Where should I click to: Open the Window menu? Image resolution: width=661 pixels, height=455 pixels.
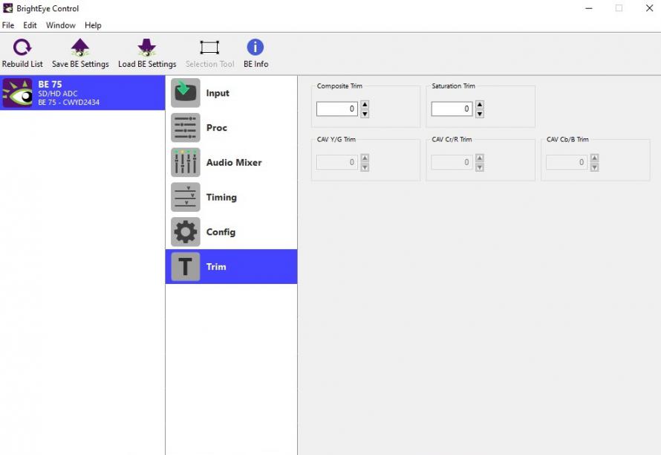coord(61,25)
